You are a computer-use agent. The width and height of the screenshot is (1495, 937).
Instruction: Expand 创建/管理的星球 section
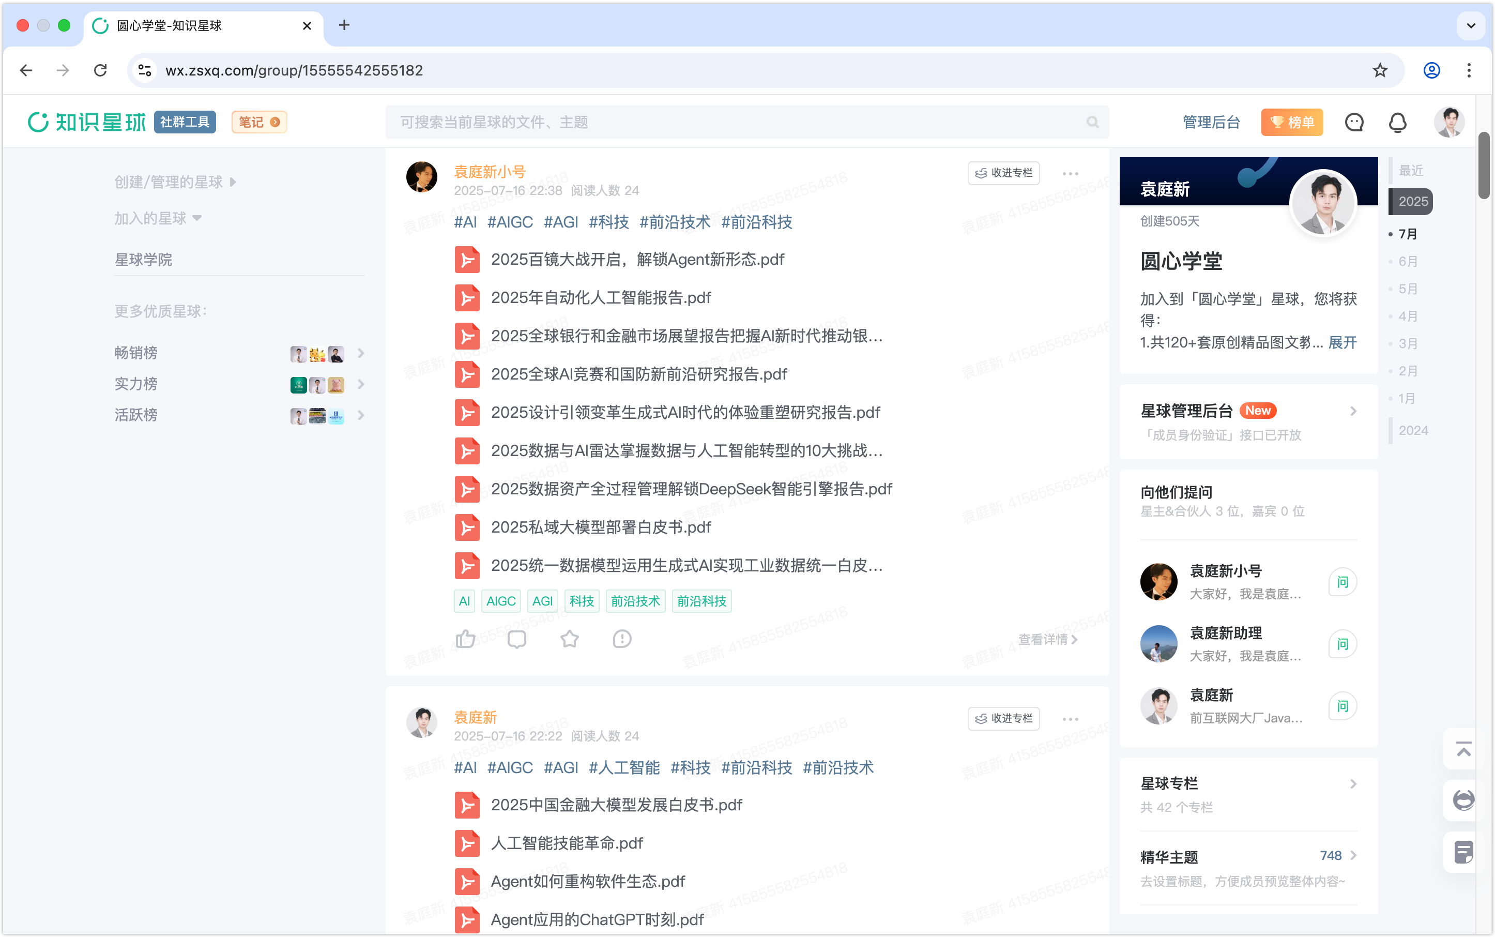175,182
